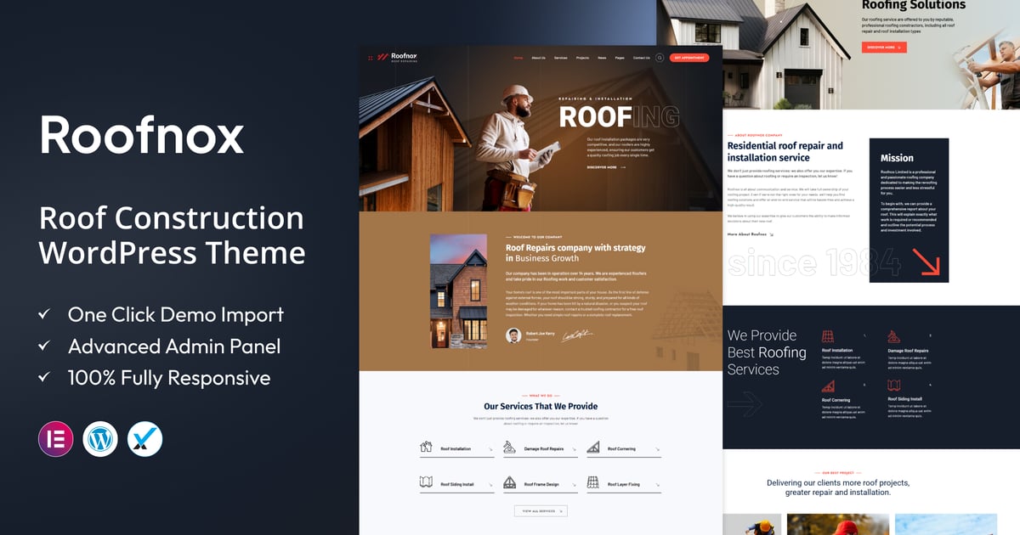Click the round avatar of Robert Joe Kerry
The image size is (1020, 535).
[513, 335]
